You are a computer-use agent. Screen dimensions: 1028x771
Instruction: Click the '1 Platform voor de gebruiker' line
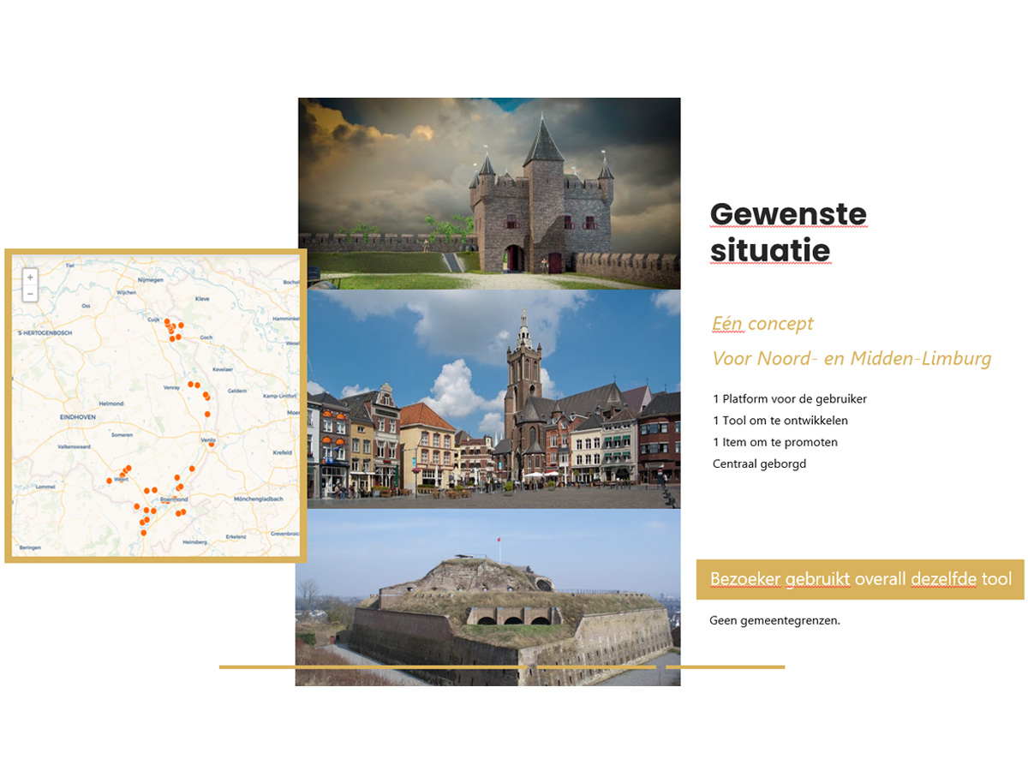(x=789, y=399)
